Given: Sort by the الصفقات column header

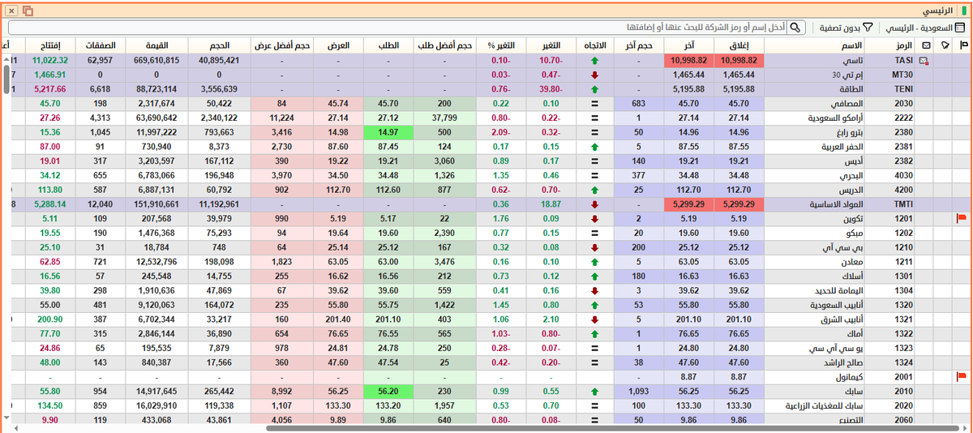Looking at the screenshot, I should click(101, 45).
